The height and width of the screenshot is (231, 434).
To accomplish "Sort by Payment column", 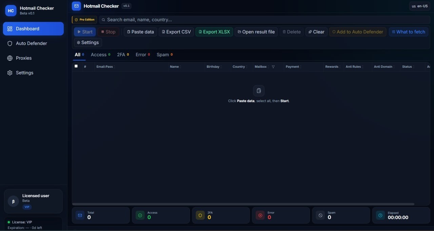I will (293, 67).
